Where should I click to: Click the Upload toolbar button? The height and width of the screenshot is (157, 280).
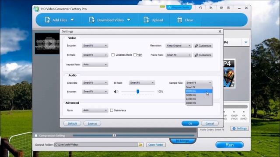tap(154, 20)
